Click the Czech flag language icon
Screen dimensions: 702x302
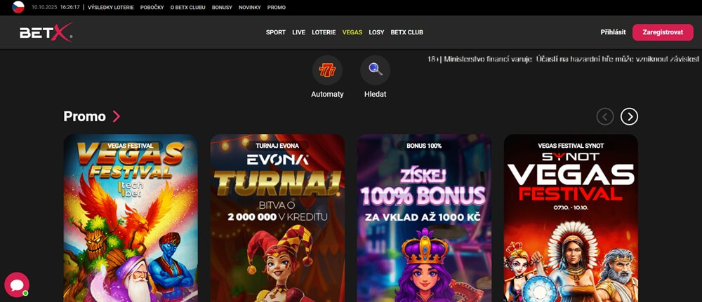tap(18, 7)
